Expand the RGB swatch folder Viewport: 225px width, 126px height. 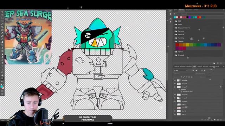coord(175,21)
